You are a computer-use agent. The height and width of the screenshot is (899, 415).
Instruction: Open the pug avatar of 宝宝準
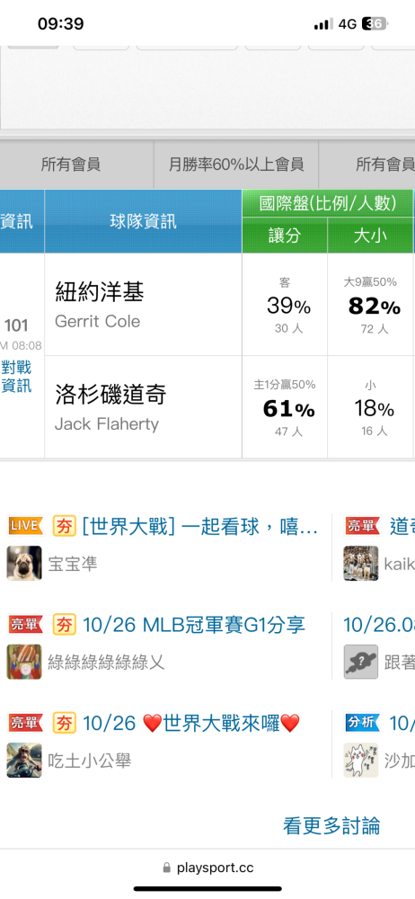[24, 563]
